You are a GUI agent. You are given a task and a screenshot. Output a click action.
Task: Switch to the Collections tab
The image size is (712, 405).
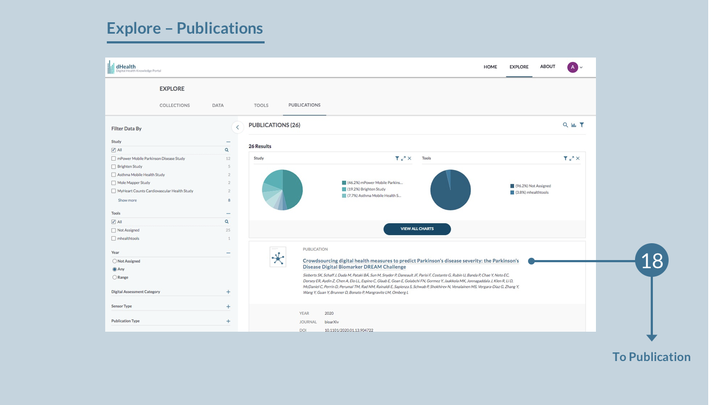[175, 105]
